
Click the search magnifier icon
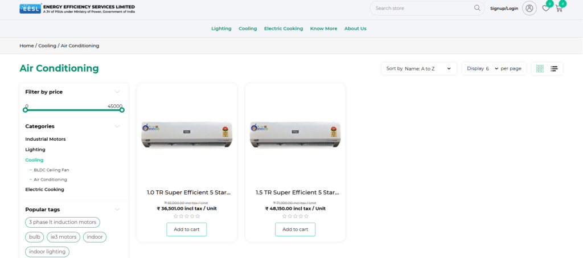pos(477,8)
